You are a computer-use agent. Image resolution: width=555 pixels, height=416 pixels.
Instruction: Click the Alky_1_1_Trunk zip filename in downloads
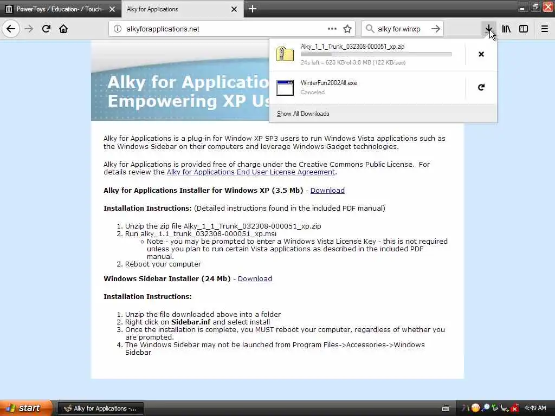pyautogui.click(x=352, y=47)
